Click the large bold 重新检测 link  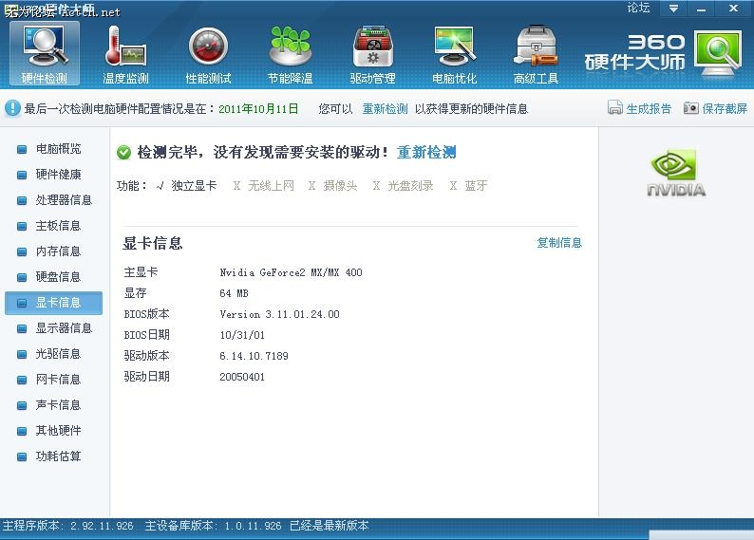point(426,152)
